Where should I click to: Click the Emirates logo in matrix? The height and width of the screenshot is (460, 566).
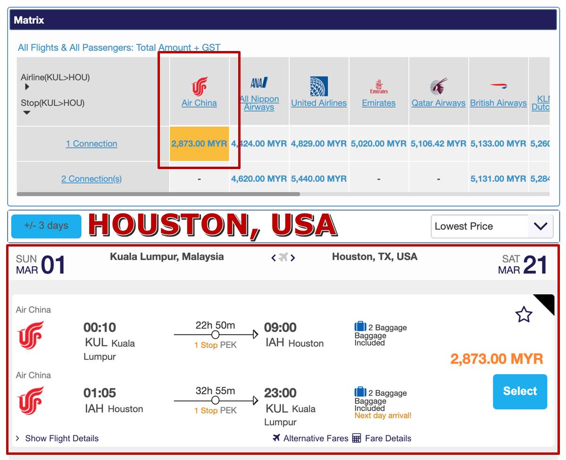click(379, 87)
